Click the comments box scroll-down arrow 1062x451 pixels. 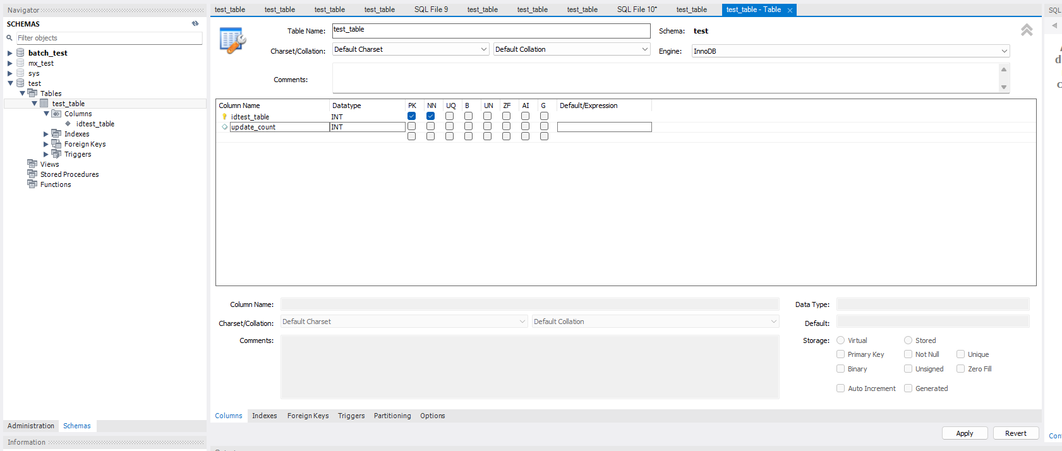point(1004,87)
